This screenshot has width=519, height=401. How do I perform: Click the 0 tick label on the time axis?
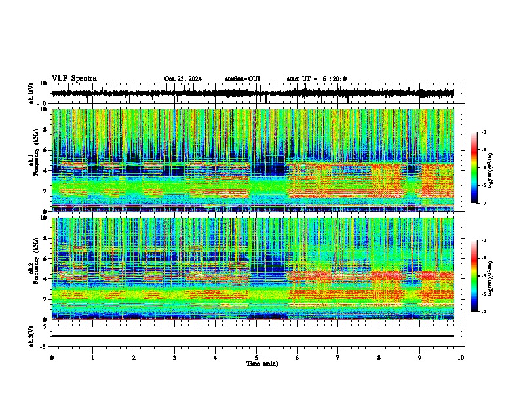click(52, 358)
